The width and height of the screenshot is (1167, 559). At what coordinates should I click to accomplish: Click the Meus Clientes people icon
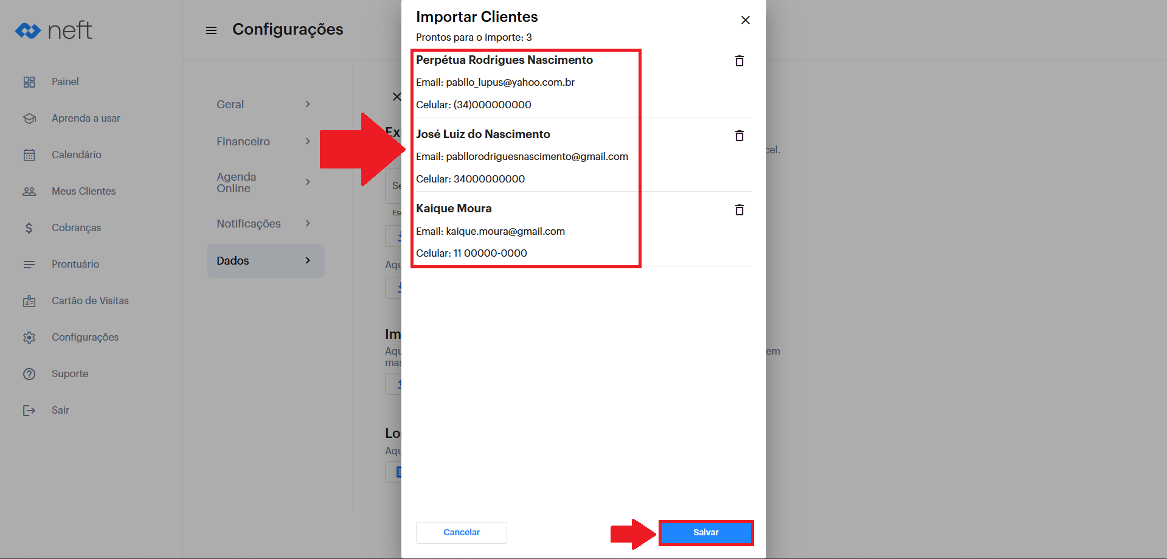pyautogui.click(x=29, y=192)
